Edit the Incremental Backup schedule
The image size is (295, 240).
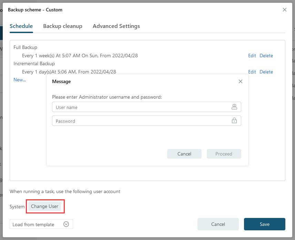pyautogui.click(x=252, y=72)
